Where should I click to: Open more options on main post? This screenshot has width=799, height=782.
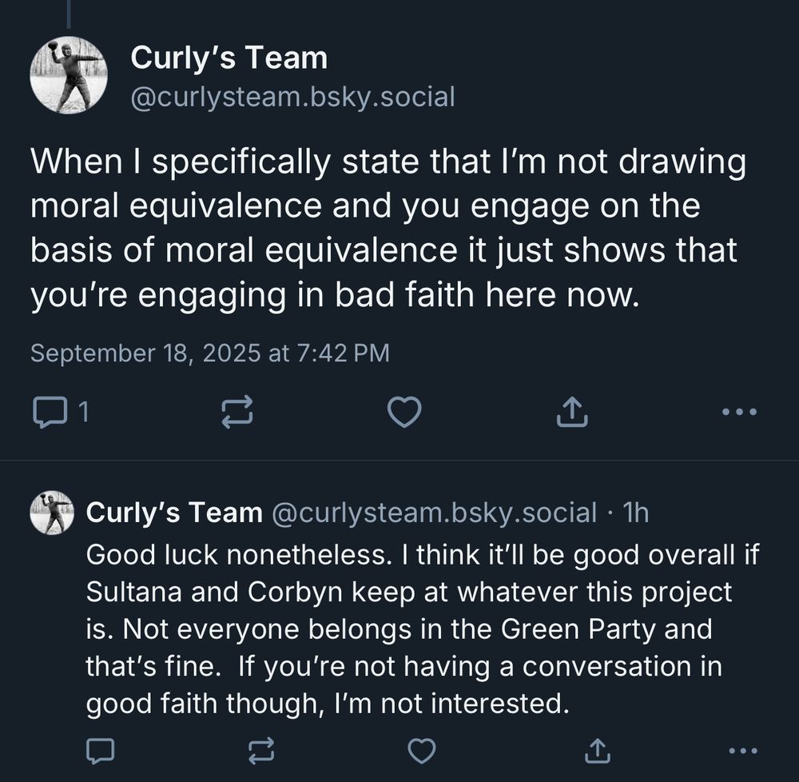pyautogui.click(x=739, y=413)
